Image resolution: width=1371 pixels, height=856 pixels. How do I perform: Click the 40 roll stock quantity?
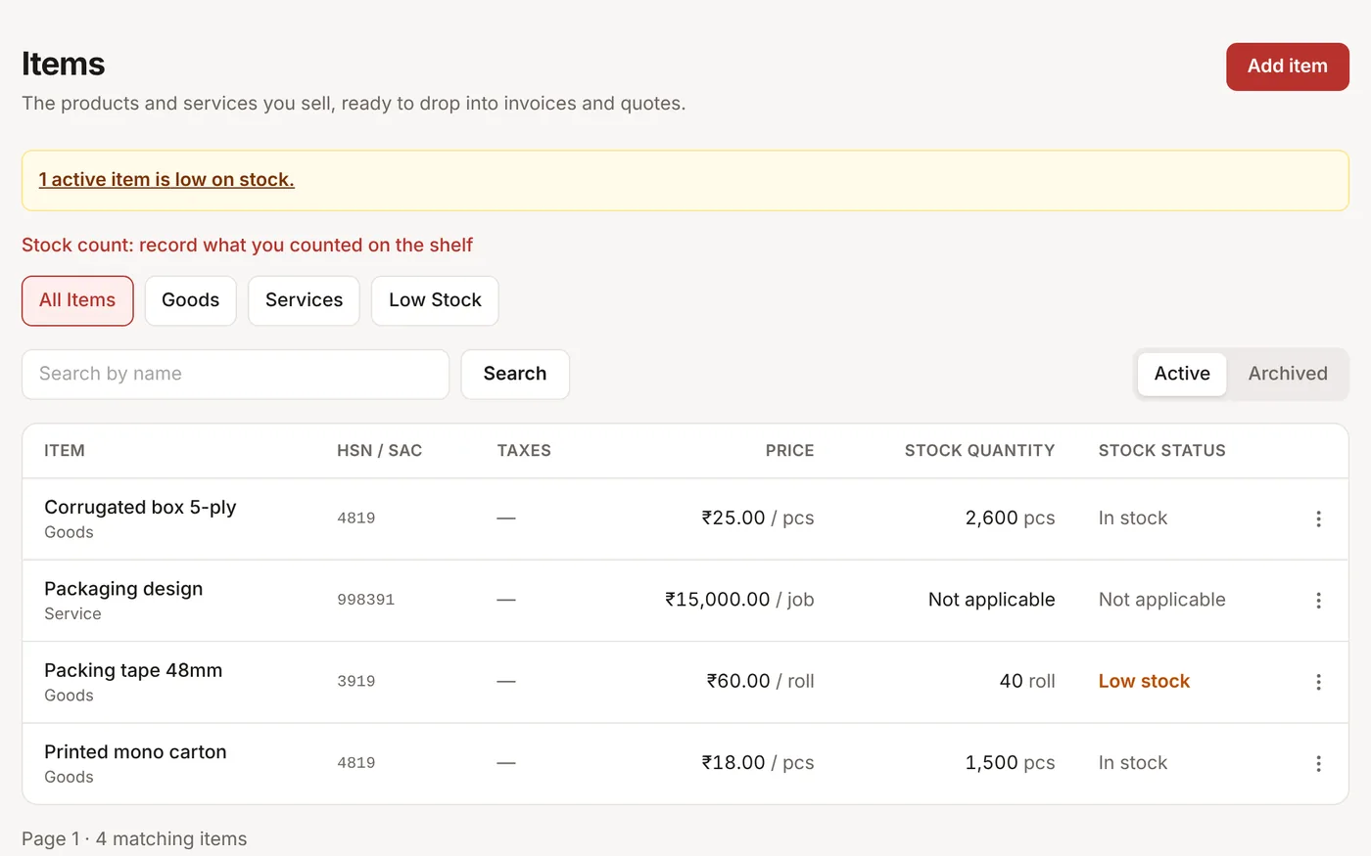[x=1027, y=682]
